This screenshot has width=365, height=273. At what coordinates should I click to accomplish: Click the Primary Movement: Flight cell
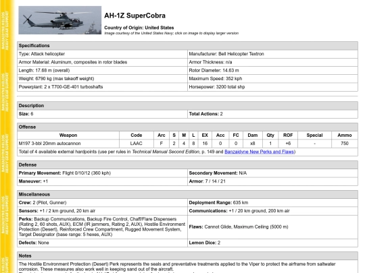pyautogui.click(x=102, y=173)
